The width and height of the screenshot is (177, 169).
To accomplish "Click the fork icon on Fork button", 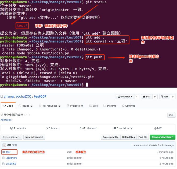I will click(x=162, y=97).
